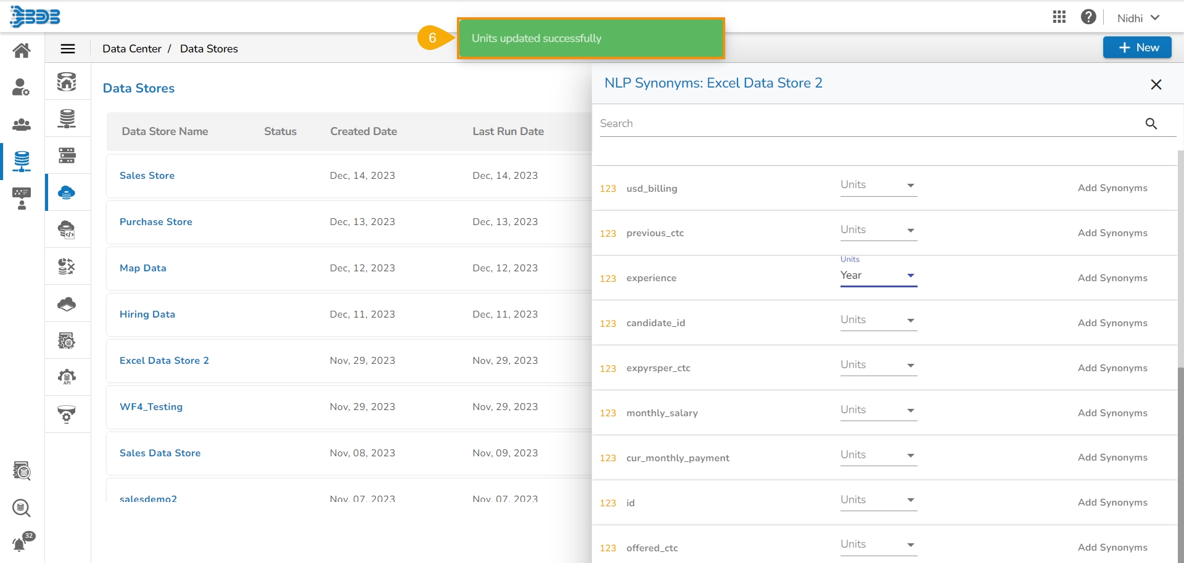Click the home icon in left sidebar
The height and width of the screenshot is (563, 1184).
(22, 51)
